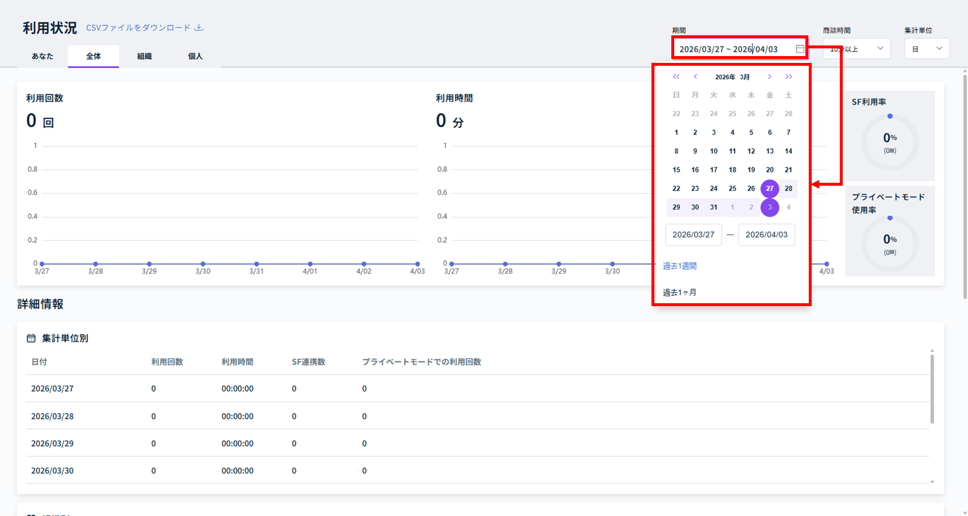The height and width of the screenshot is (516, 968).
Task: Go to previous year with double-left arrows
Action: pyautogui.click(x=676, y=77)
